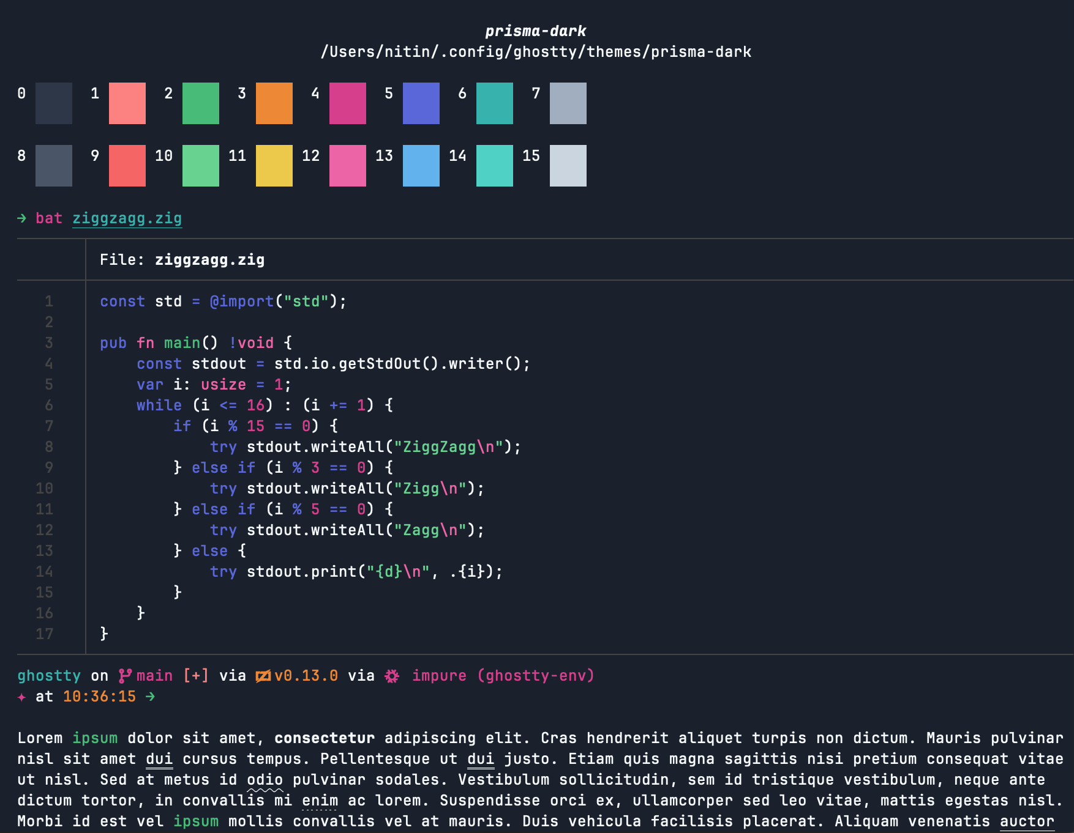
Task: Click 'impure (ghostty-env)' text
Action: (x=503, y=676)
